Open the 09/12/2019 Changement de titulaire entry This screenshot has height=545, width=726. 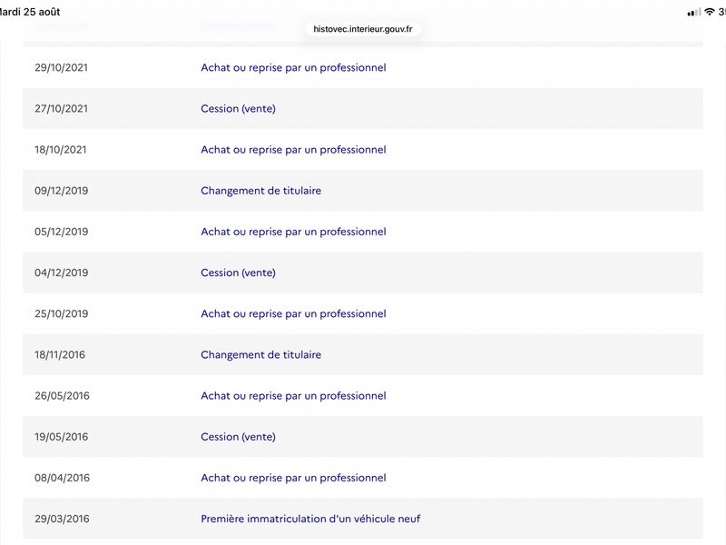point(260,191)
